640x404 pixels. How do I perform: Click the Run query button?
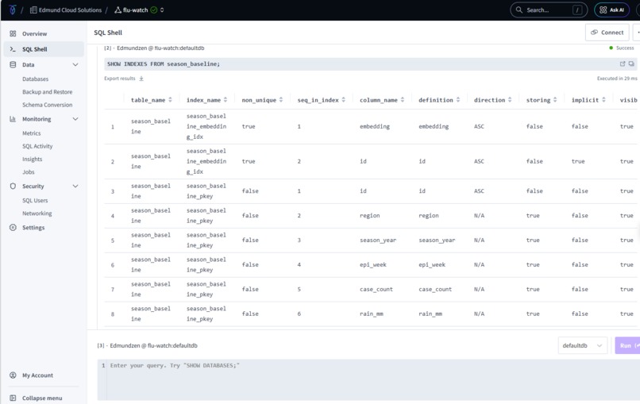627,345
